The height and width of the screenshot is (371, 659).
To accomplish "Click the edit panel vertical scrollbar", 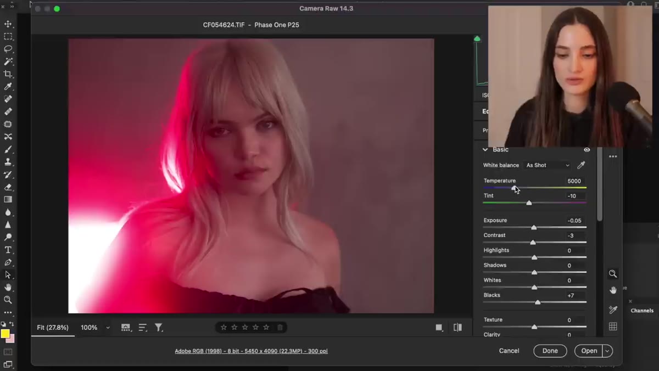I will click(x=600, y=184).
